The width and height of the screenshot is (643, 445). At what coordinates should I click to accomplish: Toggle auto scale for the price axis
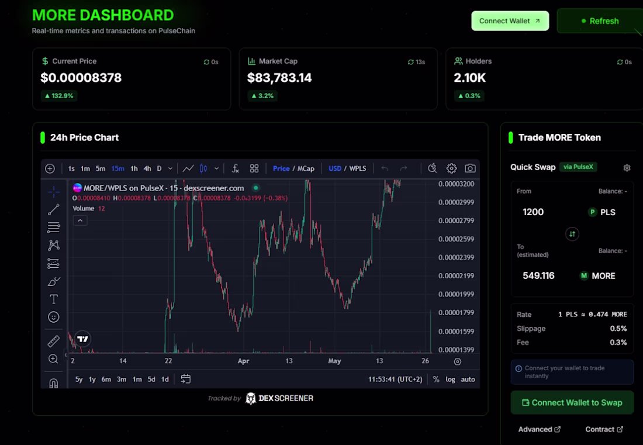(x=468, y=379)
